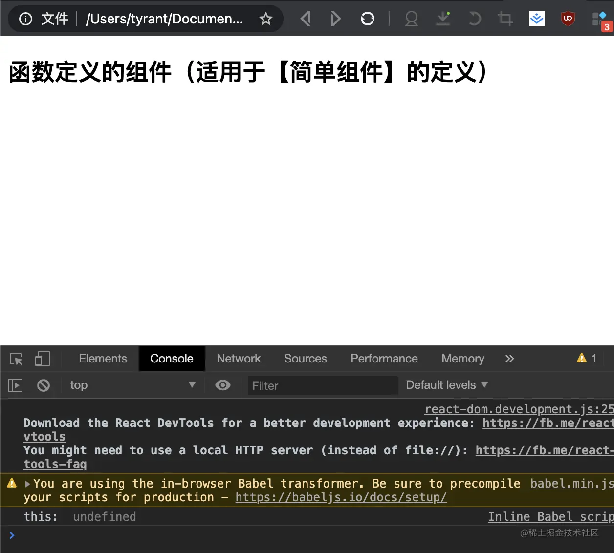The width and height of the screenshot is (614, 553).
Task: Open the Memory tab
Action: point(463,359)
